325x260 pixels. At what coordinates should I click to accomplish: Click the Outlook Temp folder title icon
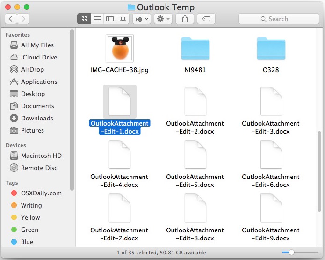tap(131, 7)
